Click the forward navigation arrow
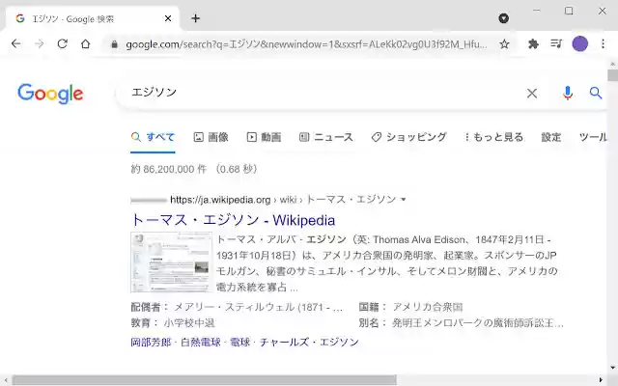 [x=39, y=43]
